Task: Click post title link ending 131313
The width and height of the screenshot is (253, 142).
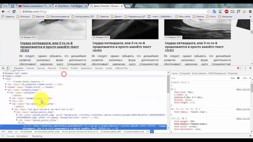Action: [x=194, y=47]
